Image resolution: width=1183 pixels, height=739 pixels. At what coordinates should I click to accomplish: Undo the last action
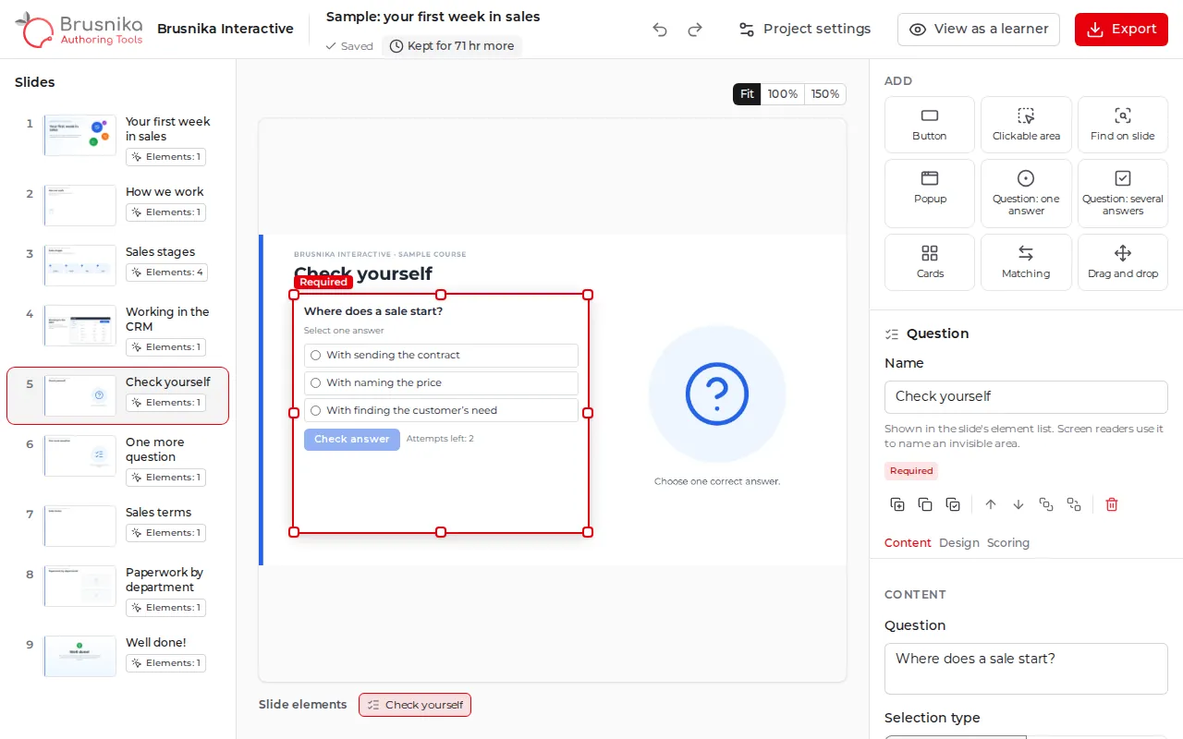660,30
